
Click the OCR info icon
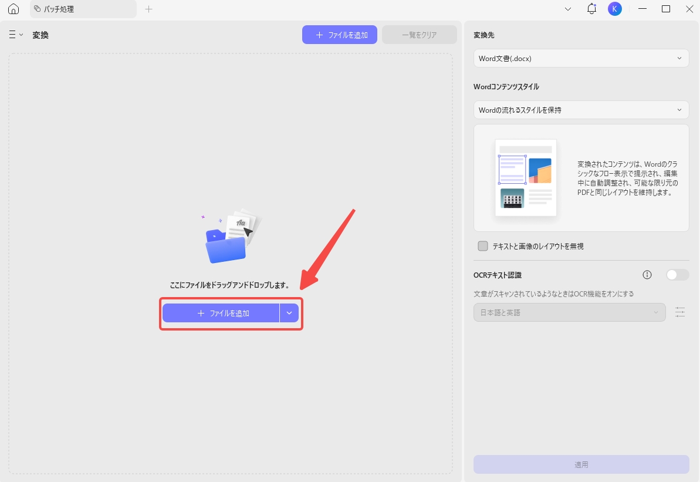click(x=647, y=275)
